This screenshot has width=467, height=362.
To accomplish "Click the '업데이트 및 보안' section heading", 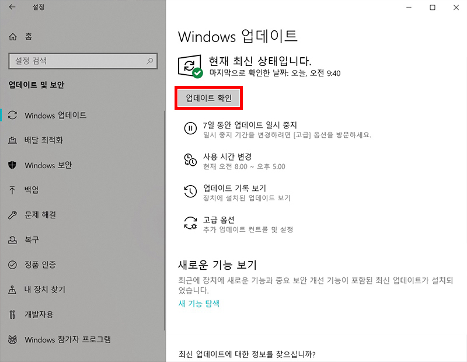I will coord(36,85).
